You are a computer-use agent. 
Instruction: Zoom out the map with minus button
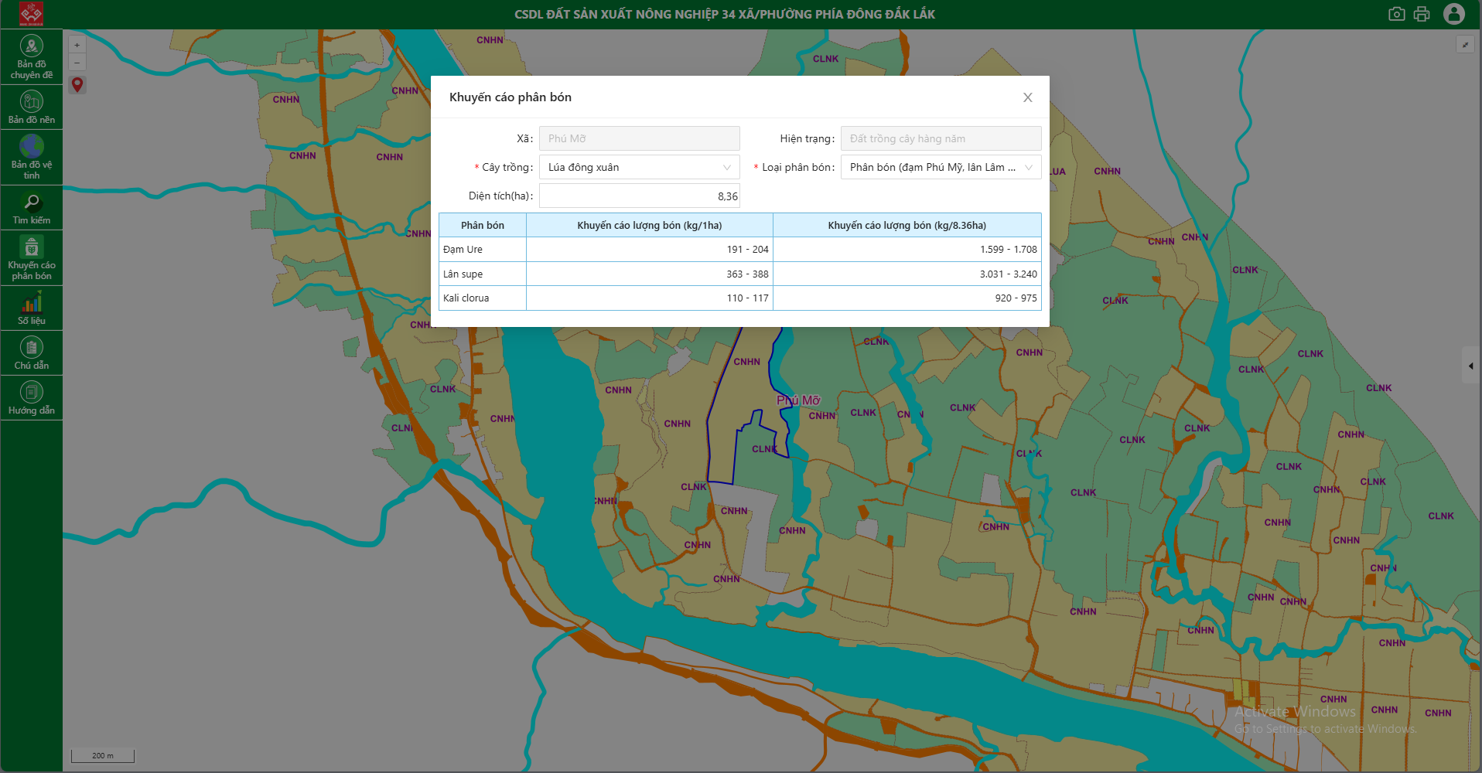click(77, 63)
